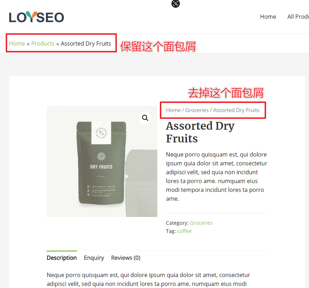Click the LOYSEO site logo
Viewport: 309px width, 288px height.
click(36, 17)
